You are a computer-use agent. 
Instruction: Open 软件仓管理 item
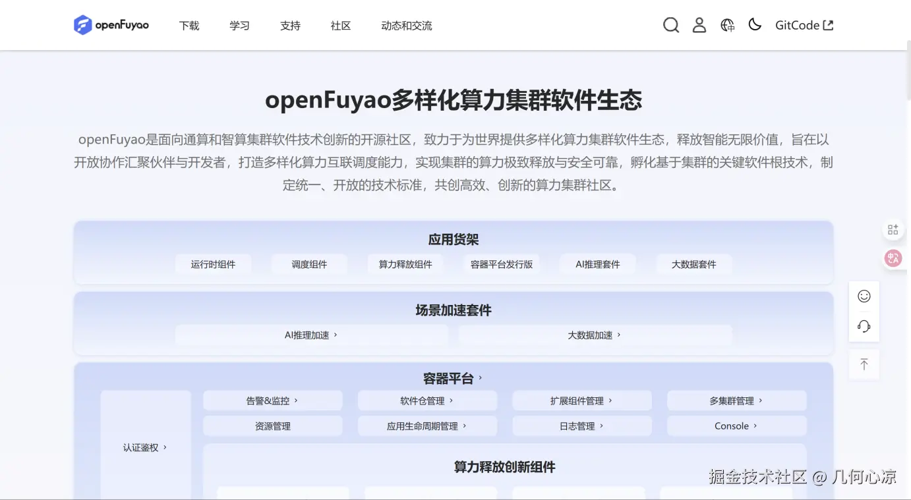(x=427, y=401)
